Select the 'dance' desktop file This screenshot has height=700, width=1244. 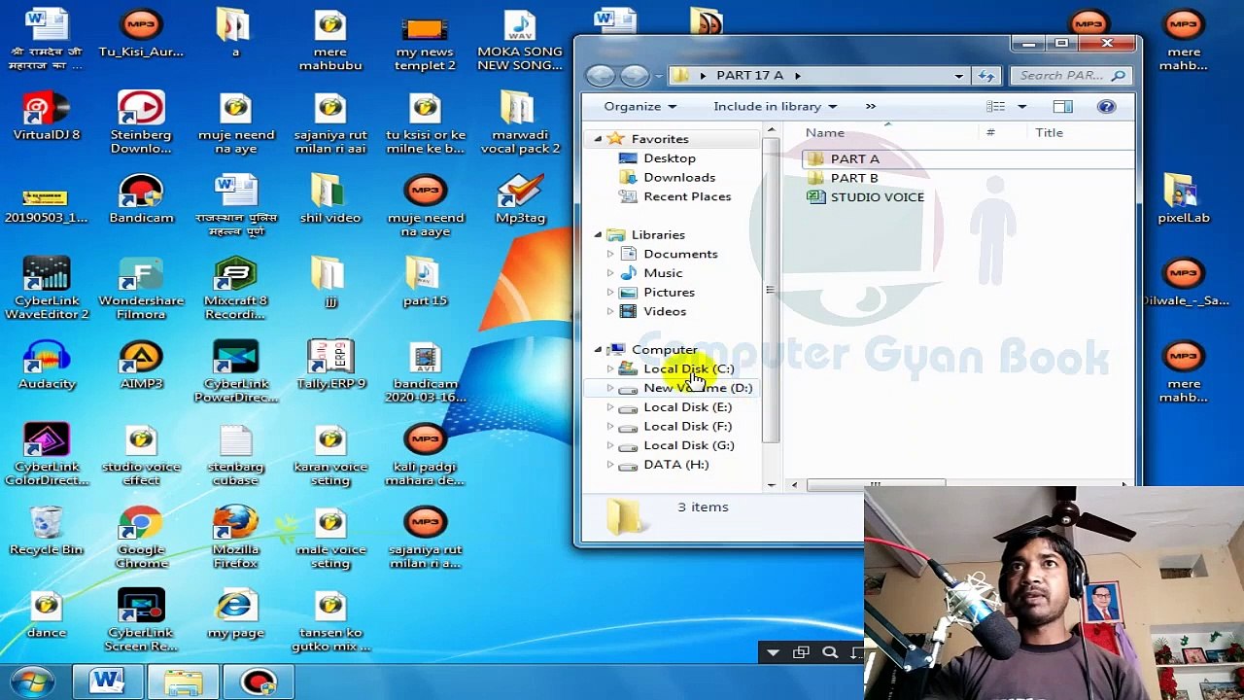point(47,613)
